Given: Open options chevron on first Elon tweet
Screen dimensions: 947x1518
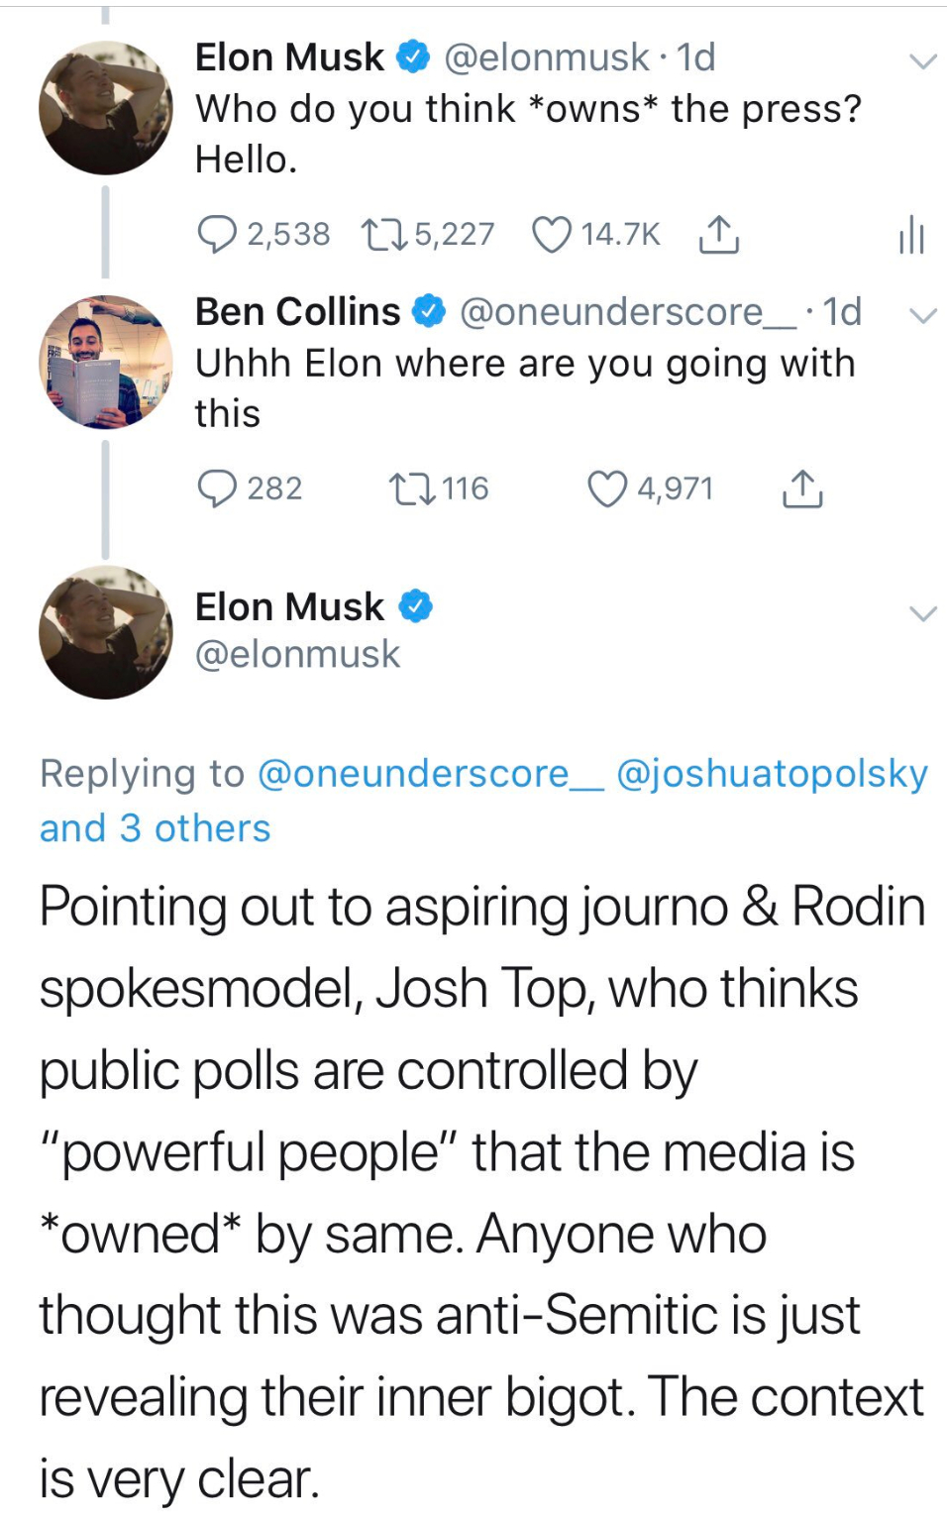Looking at the screenshot, I should (922, 61).
